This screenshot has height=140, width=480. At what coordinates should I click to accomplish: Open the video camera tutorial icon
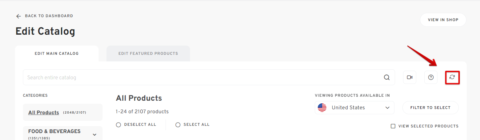click(x=410, y=77)
